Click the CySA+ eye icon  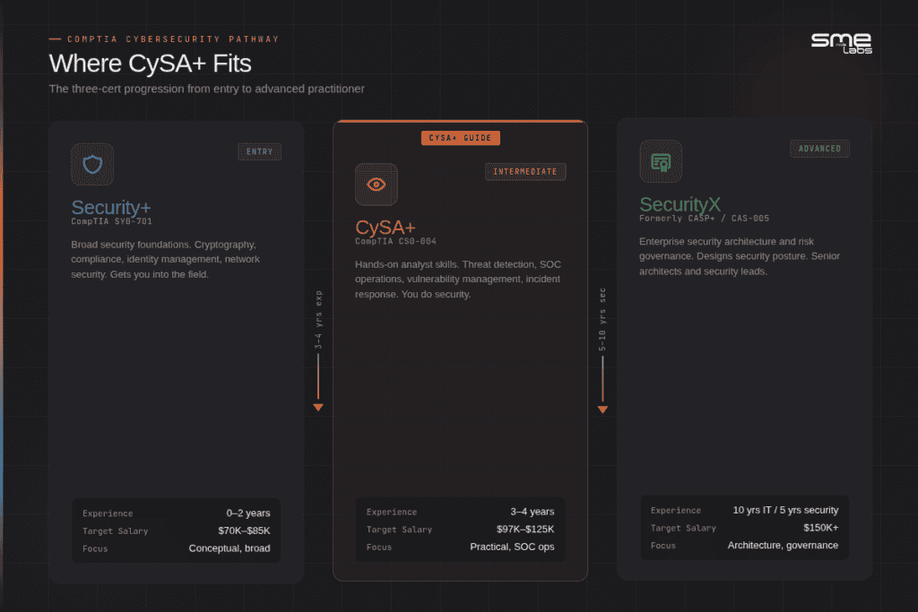tap(377, 185)
